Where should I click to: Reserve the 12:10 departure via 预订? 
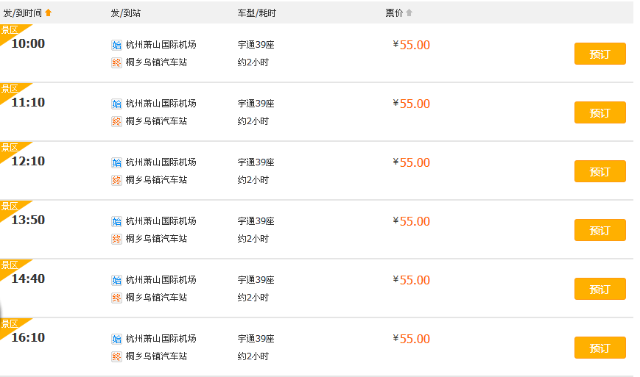[599, 171]
